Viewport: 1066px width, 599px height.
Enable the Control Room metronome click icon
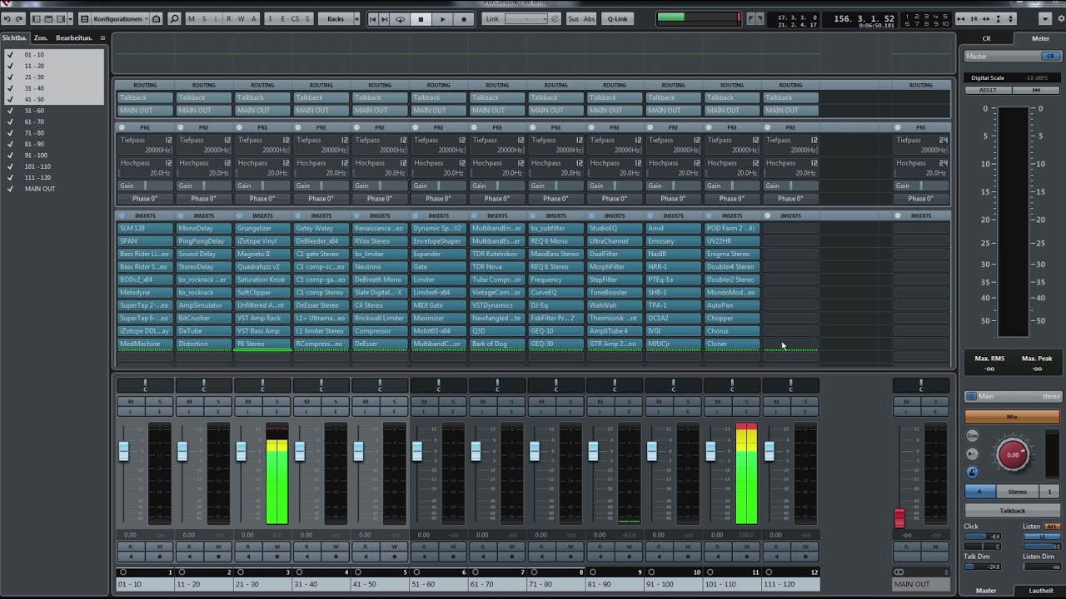click(972, 472)
